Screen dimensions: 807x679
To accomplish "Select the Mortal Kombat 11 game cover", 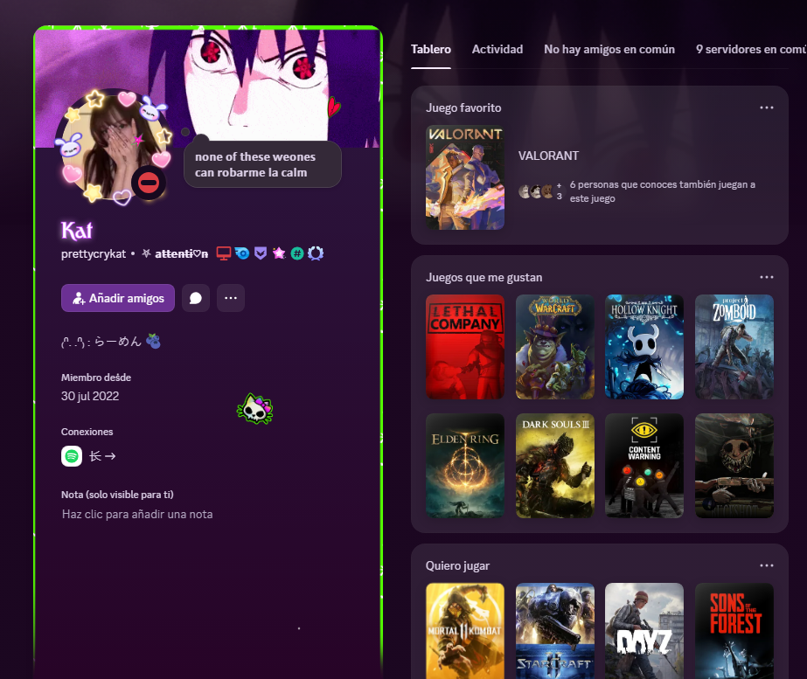I will coord(465,631).
